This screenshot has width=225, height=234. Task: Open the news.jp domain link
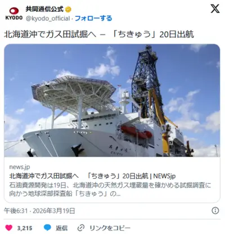pyautogui.click(x=20, y=166)
